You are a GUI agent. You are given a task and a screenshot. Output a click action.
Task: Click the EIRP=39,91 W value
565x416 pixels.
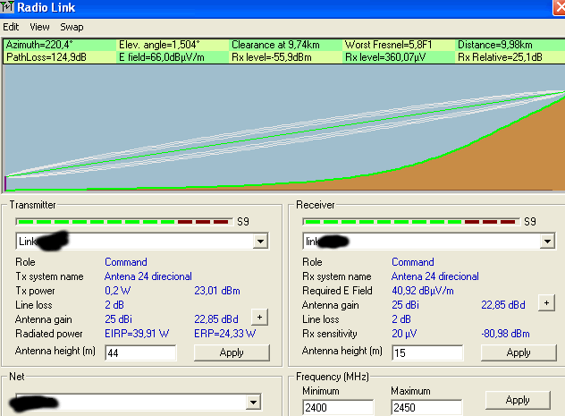click(x=137, y=334)
